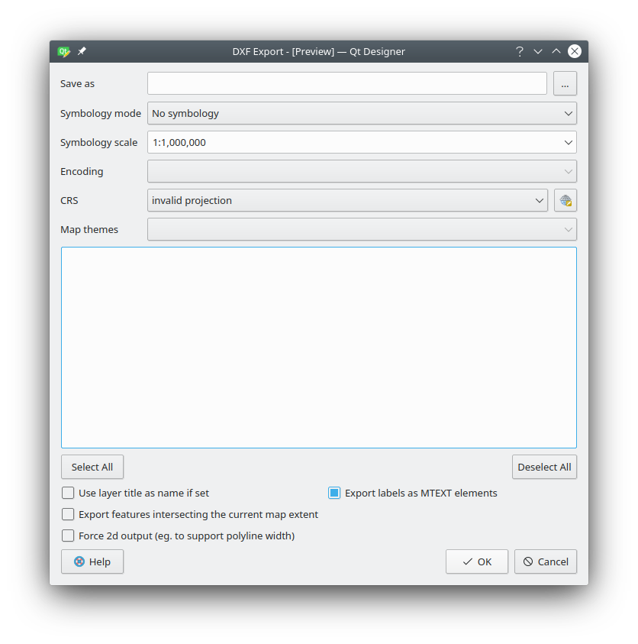Disable 'Export labels as MTEXT elements'
638x644 pixels.
[x=333, y=493]
